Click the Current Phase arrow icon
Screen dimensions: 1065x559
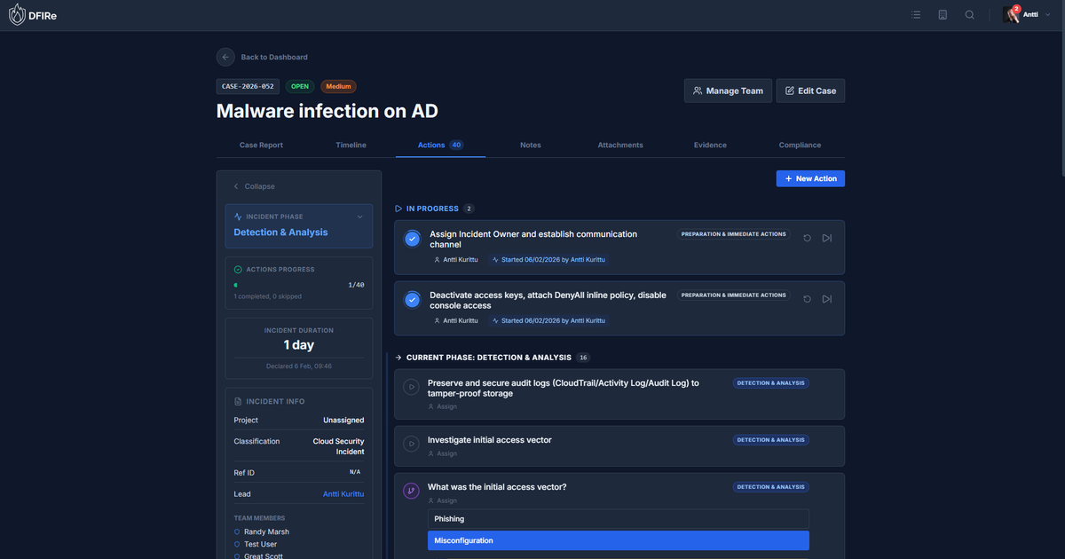(x=398, y=358)
